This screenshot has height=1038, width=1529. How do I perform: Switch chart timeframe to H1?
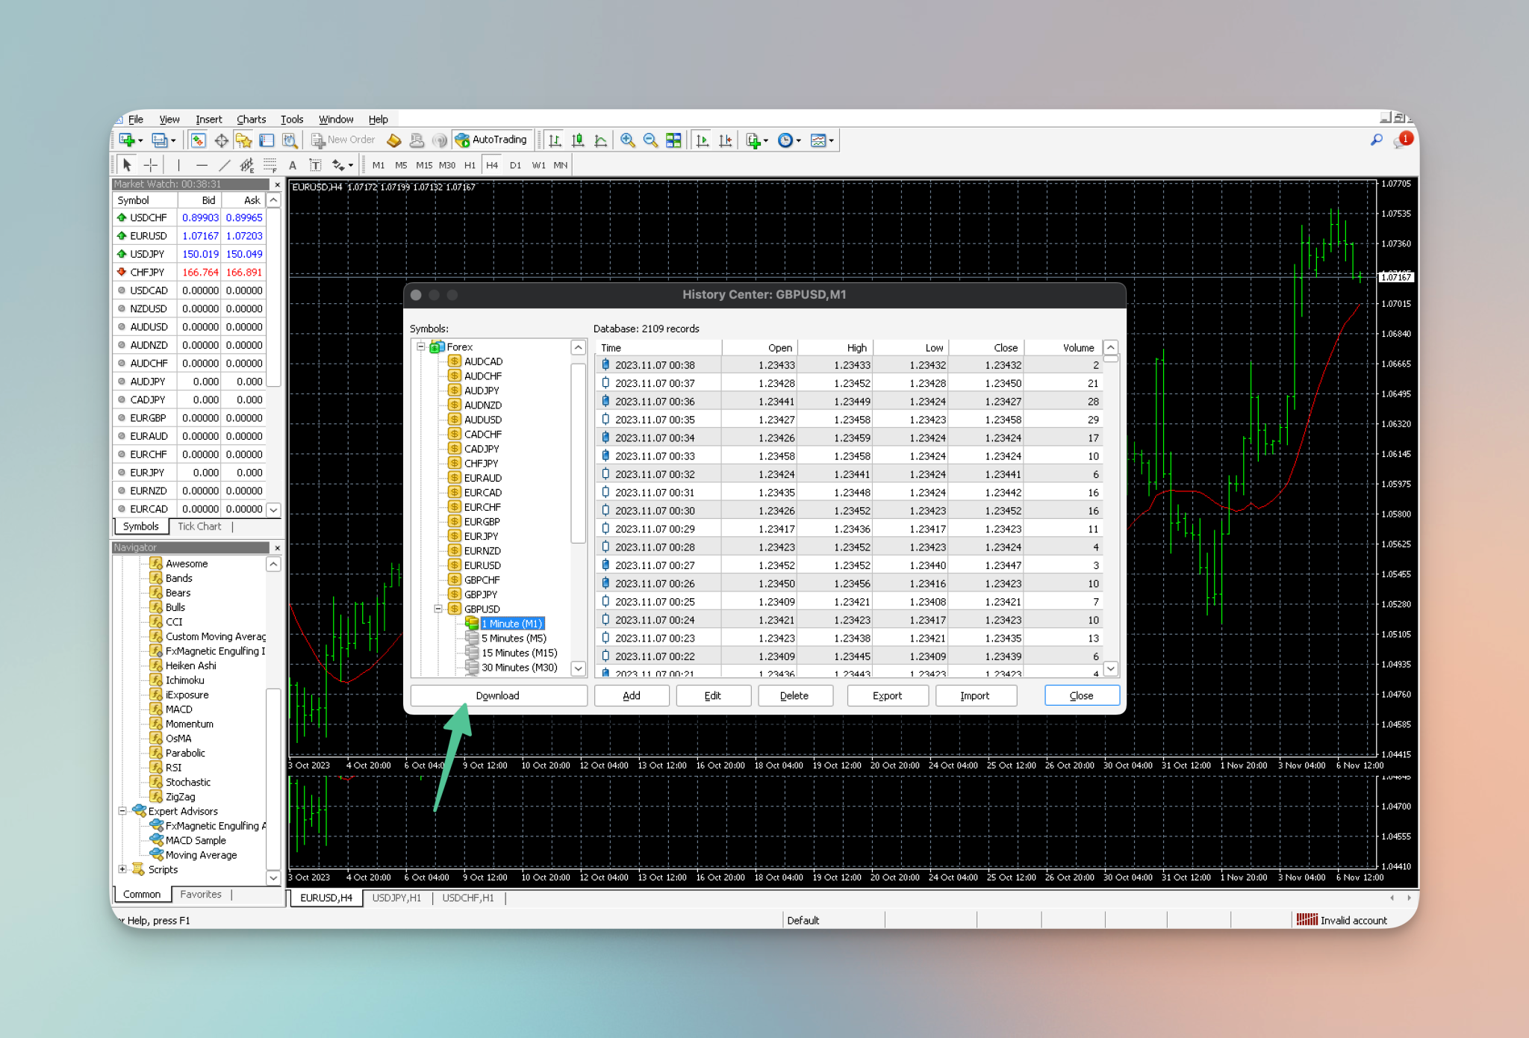coord(470,165)
